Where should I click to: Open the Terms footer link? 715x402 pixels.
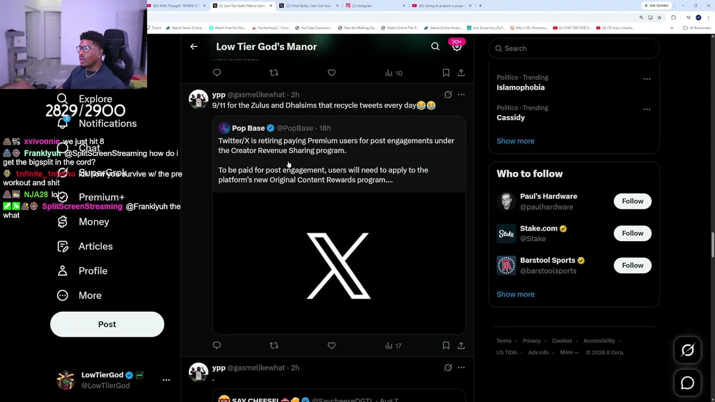504,341
